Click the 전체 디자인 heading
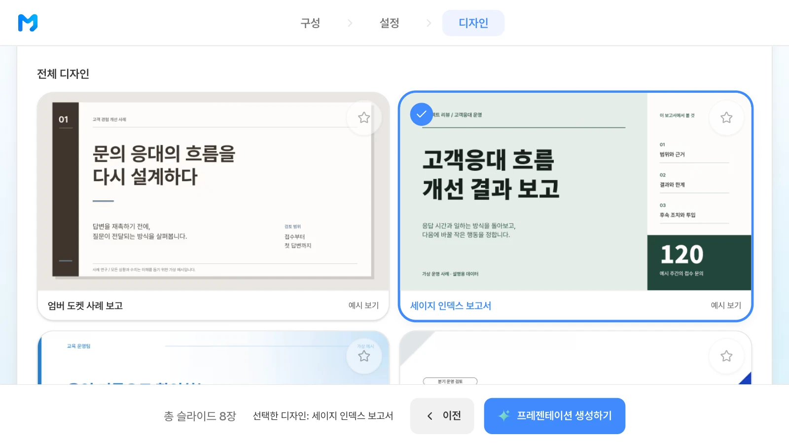This screenshot has width=789, height=444. click(x=63, y=74)
